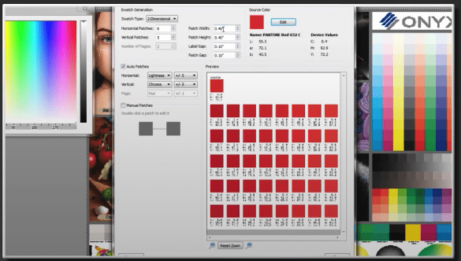The width and height of the screenshot is (461, 261).
Task: Click the red Source Color swatch
Action: [x=257, y=22]
